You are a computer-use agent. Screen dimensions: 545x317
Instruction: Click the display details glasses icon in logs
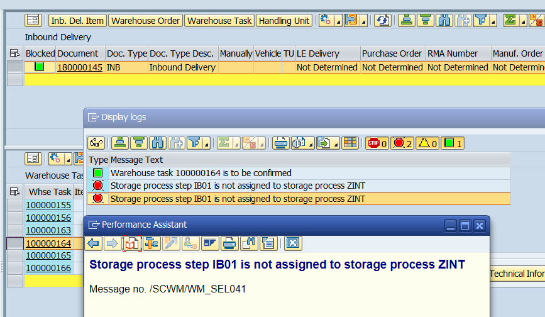pyautogui.click(x=96, y=143)
